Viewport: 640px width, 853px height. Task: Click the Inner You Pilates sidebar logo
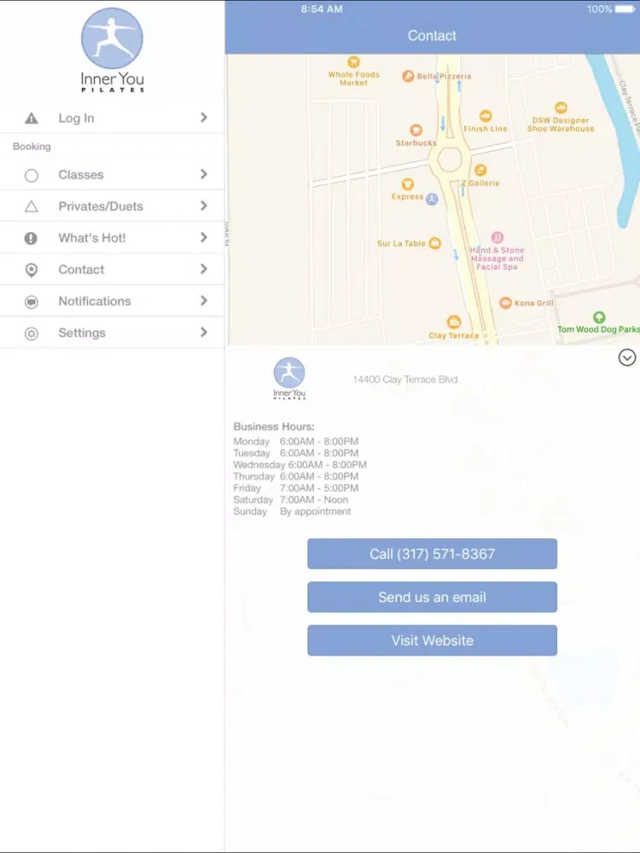click(112, 50)
